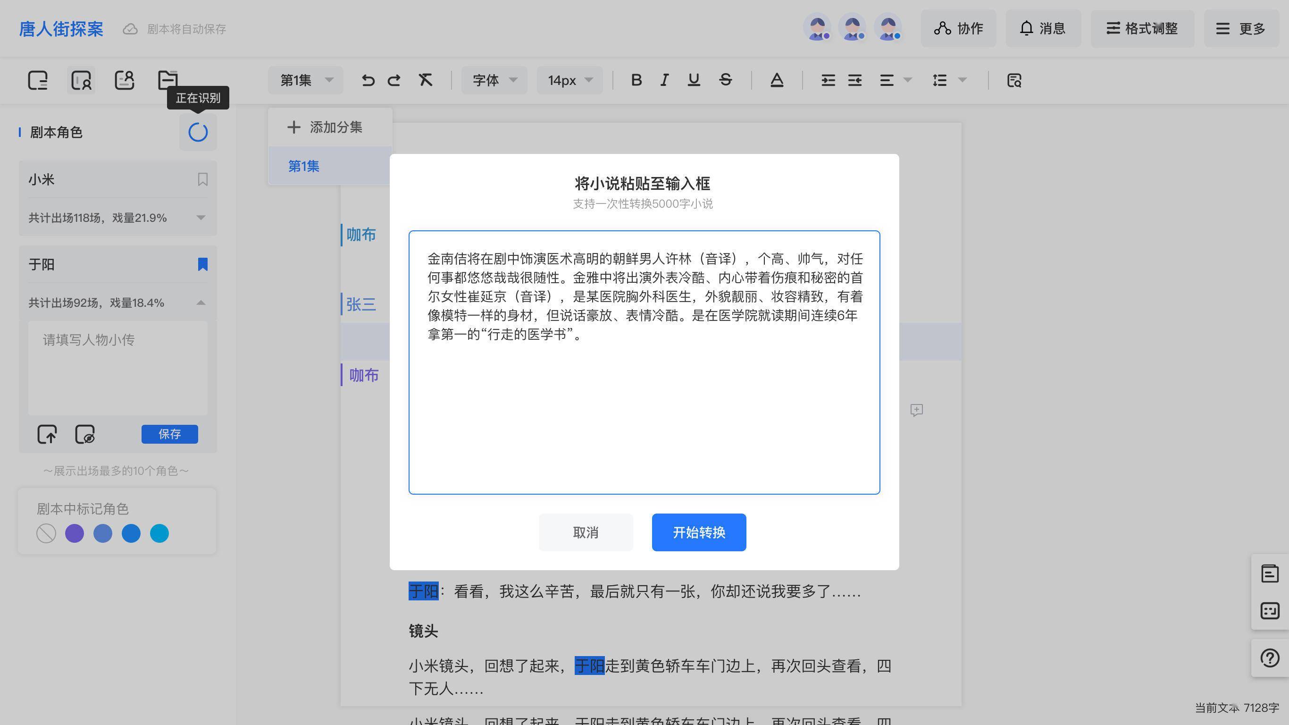
Task: Open the find and replace icon
Action: tap(1014, 80)
